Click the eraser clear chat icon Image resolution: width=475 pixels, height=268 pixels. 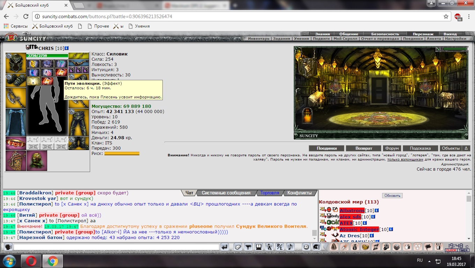tap(237, 247)
